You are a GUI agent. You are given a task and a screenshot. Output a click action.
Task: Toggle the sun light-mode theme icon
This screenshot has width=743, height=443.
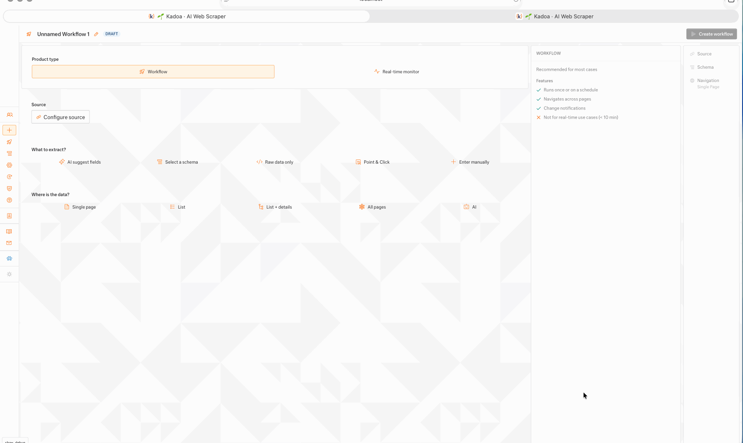click(9, 274)
